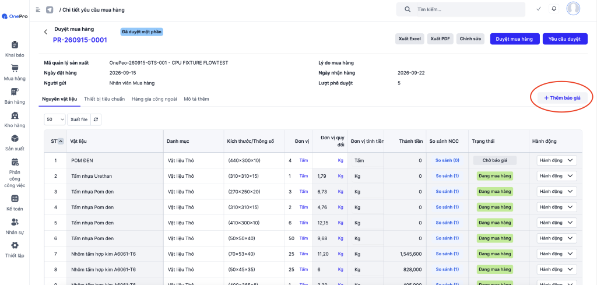Click in the Tìm kiếm search field
Image resolution: width=597 pixels, height=285 pixels.
point(461,9)
